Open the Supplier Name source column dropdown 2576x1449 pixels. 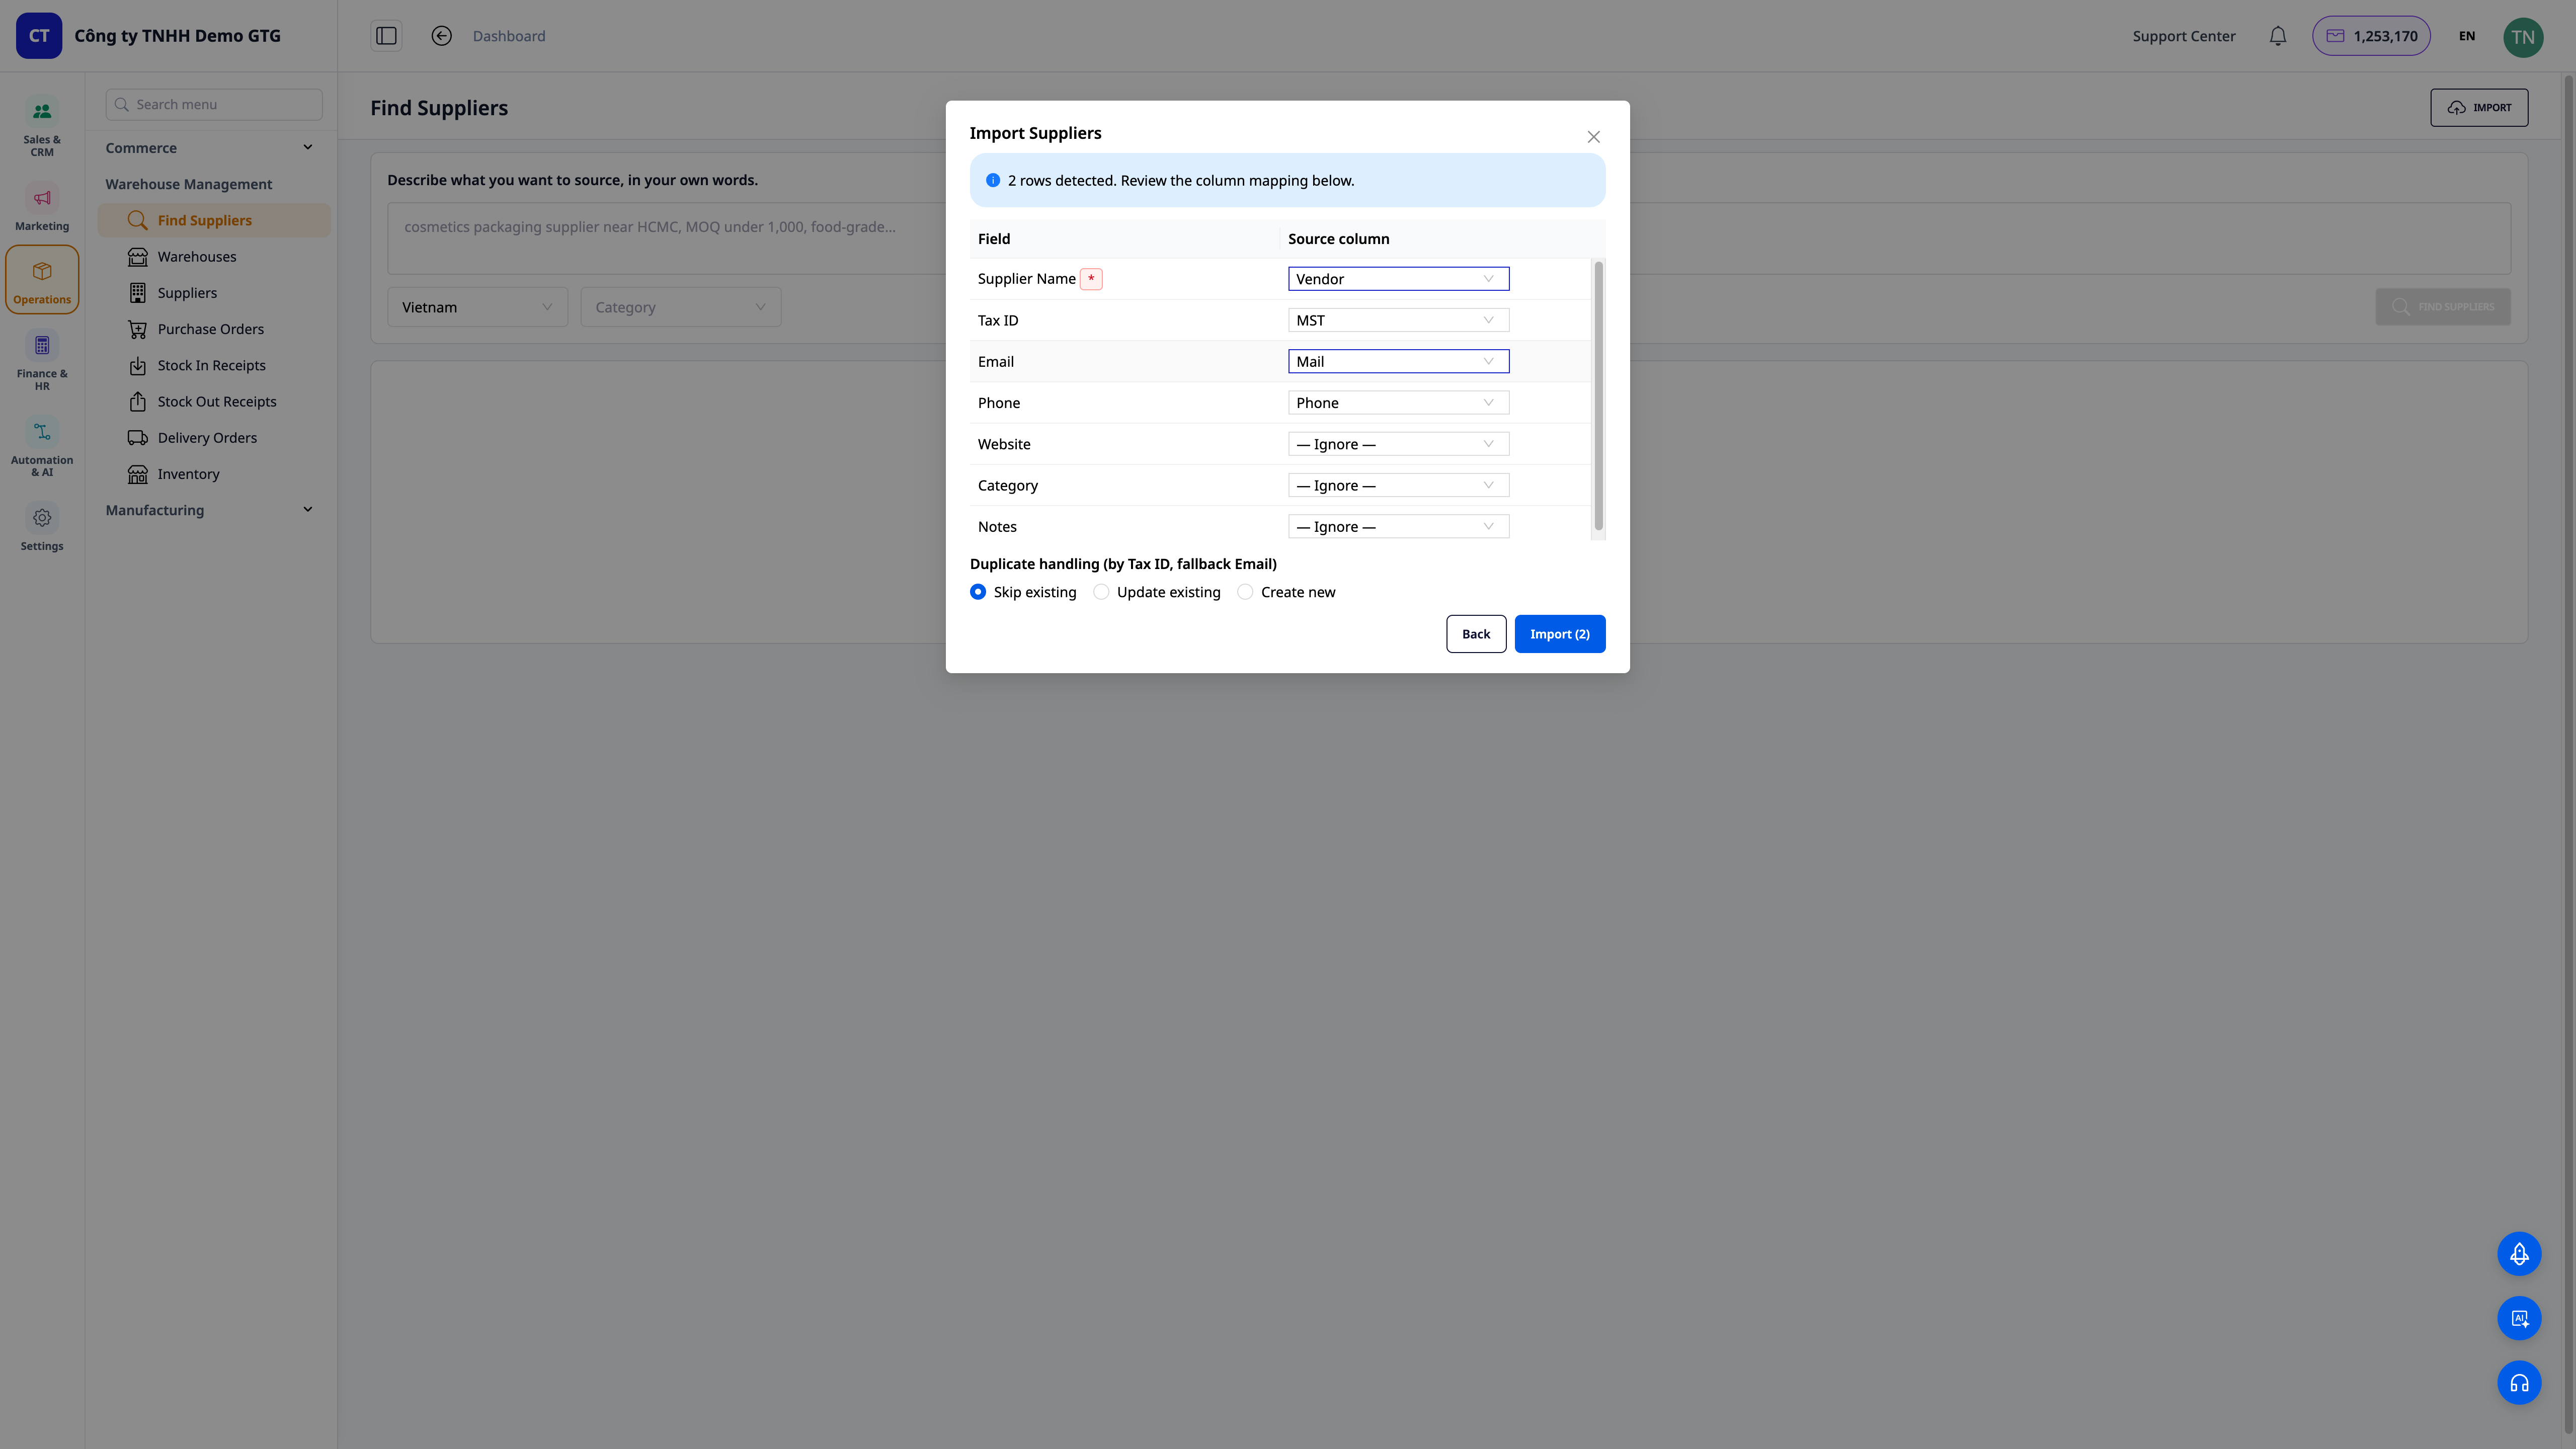[x=1398, y=279]
